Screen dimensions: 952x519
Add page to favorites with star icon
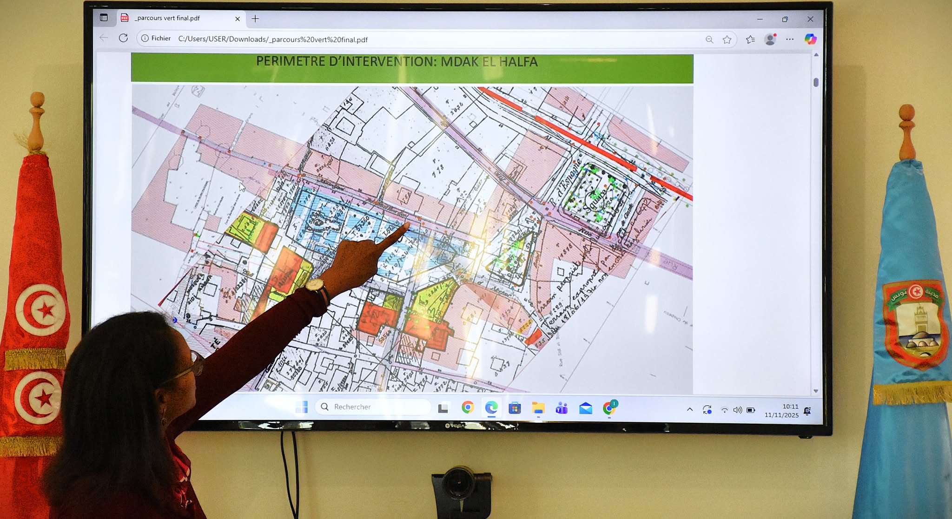click(x=727, y=39)
